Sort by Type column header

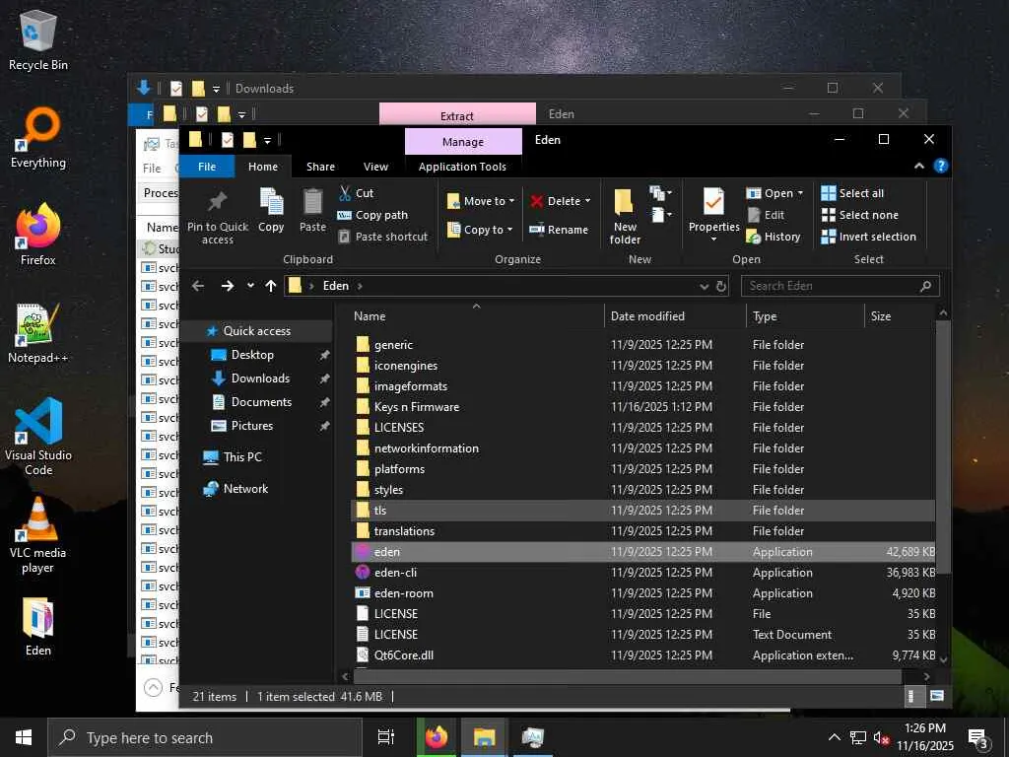coord(805,316)
